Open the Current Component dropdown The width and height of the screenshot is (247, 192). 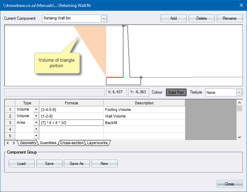click(104, 18)
